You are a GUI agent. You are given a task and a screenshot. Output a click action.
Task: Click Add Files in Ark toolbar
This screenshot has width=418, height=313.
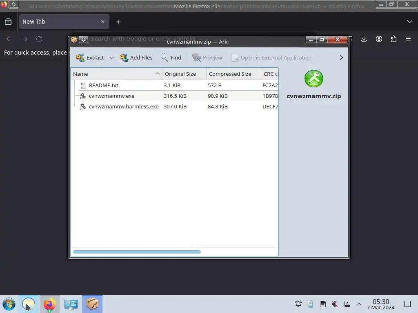(x=136, y=57)
